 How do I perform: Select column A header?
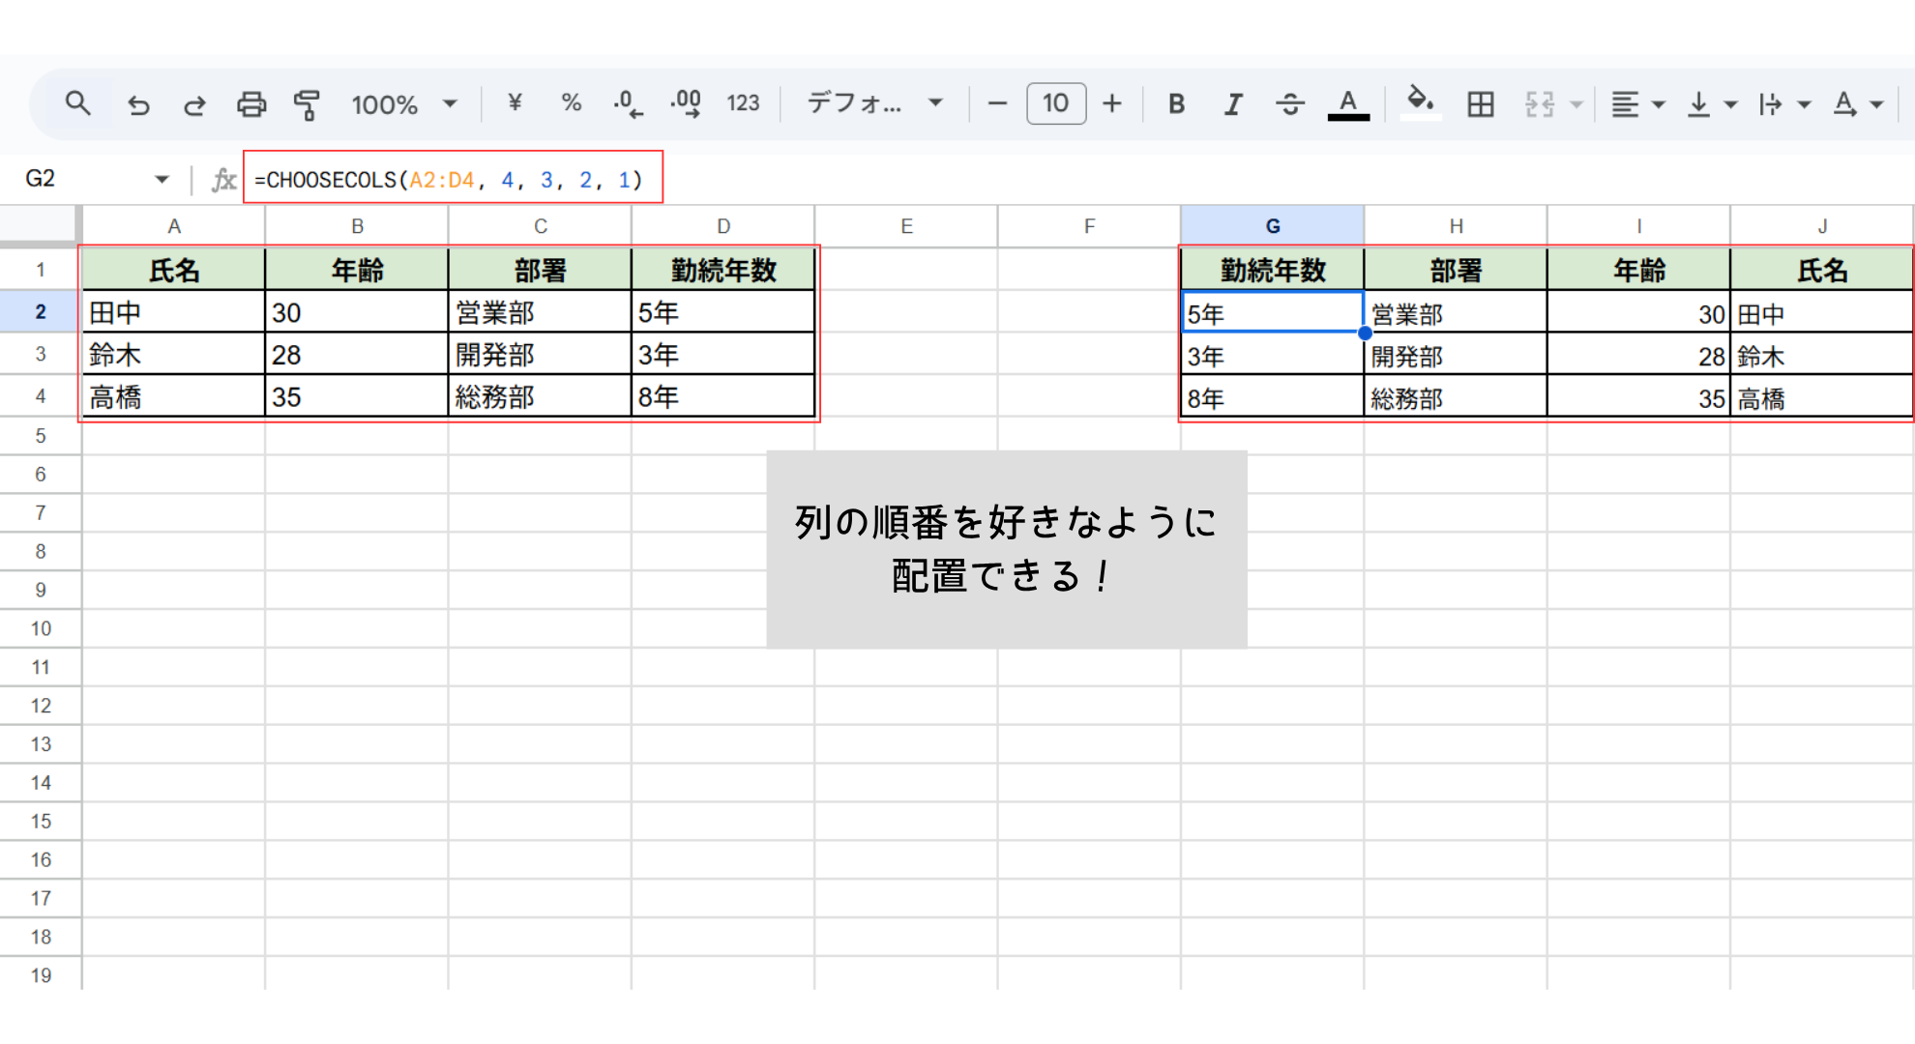pos(174,226)
